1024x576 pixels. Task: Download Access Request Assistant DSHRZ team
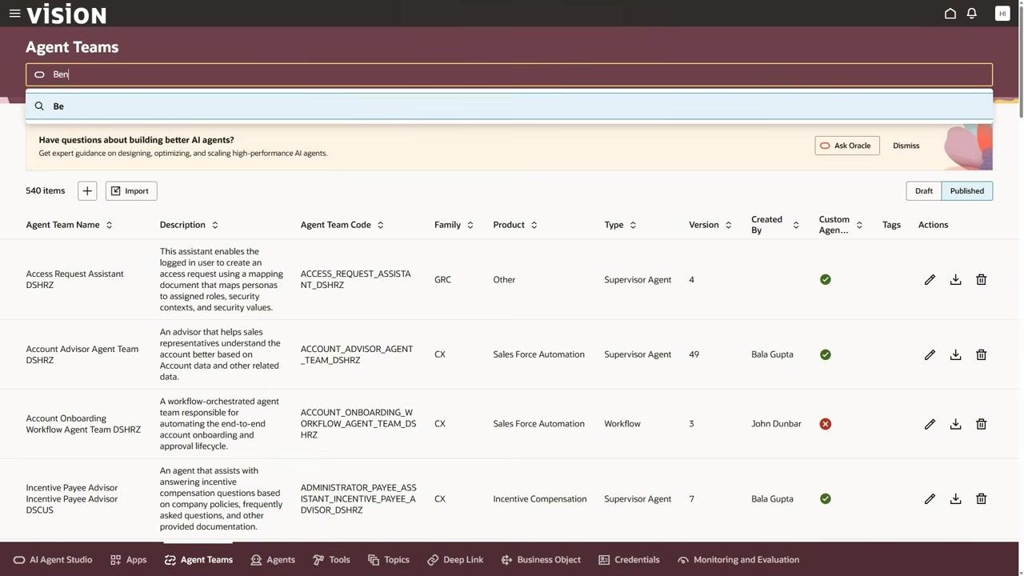[955, 280]
